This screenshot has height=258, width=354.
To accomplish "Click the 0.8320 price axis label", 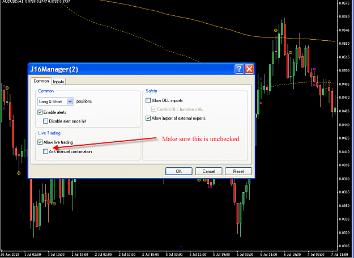I will pyautogui.click(x=344, y=232).
